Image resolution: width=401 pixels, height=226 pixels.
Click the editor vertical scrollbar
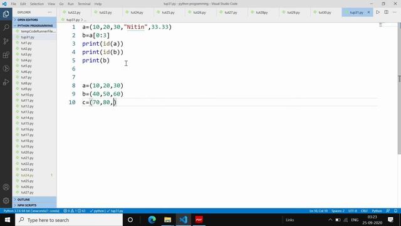tap(399, 89)
